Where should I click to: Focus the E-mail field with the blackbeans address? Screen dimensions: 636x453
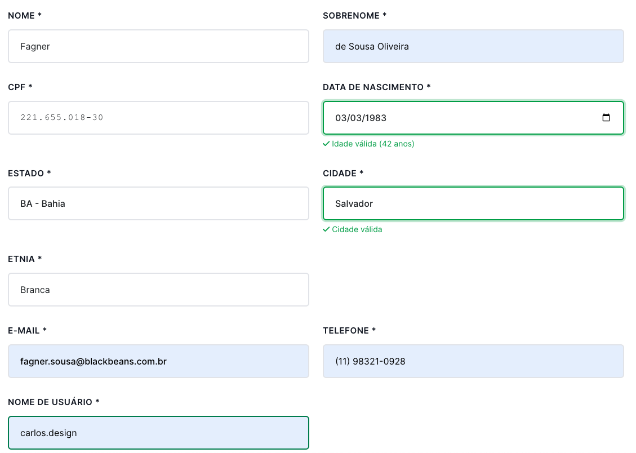click(158, 361)
